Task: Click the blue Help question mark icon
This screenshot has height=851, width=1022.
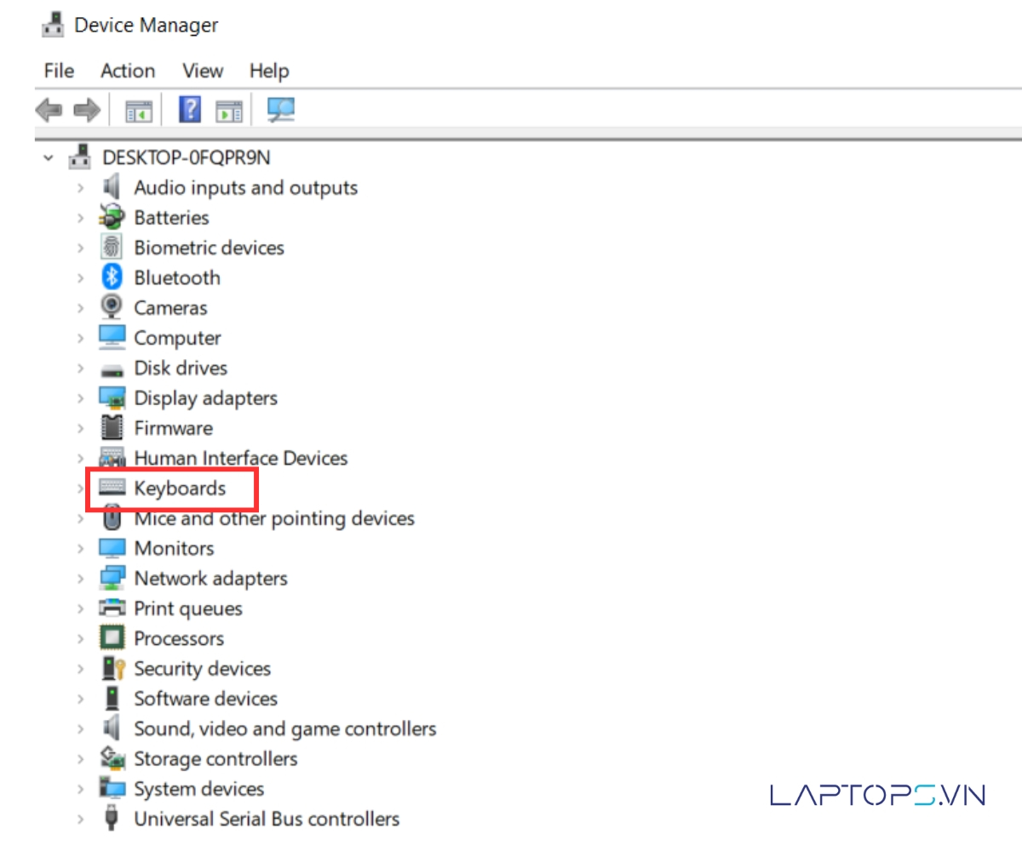Action: (189, 110)
